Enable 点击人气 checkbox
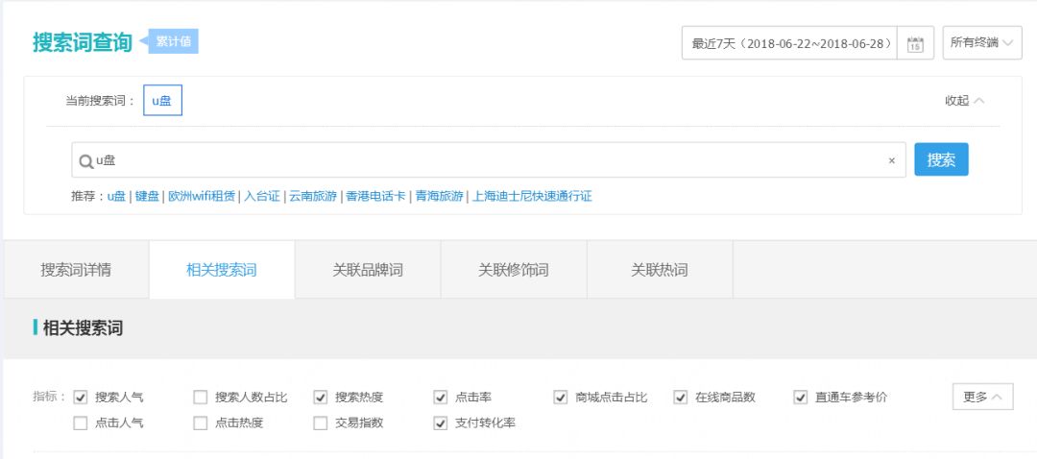This screenshot has width=1037, height=459. pos(81,423)
